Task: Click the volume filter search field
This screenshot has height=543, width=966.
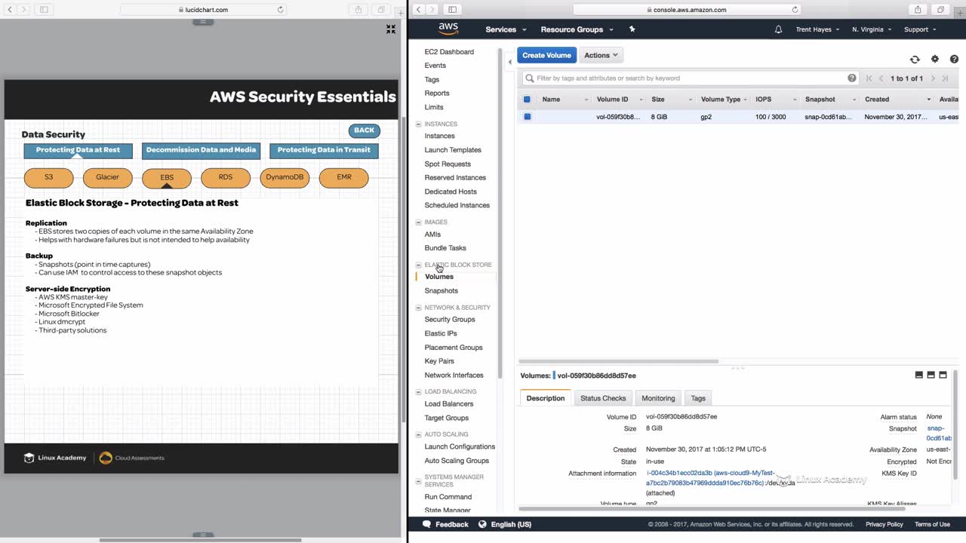Action: (x=691, y=78)
